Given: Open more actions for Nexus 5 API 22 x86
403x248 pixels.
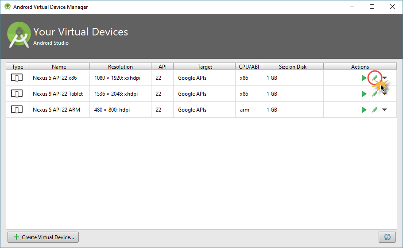Looking at the screenshot, I should pos(384,78).
